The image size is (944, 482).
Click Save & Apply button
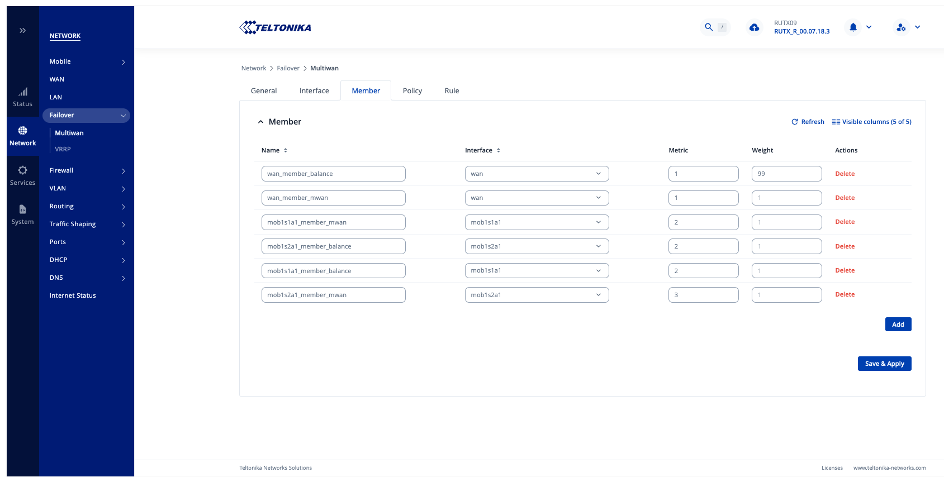point(884,364)
